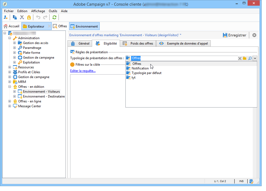Expand the Profils et Cibles node
The height and width of the screenshot is (191, 266).
[x=10, y=72]
